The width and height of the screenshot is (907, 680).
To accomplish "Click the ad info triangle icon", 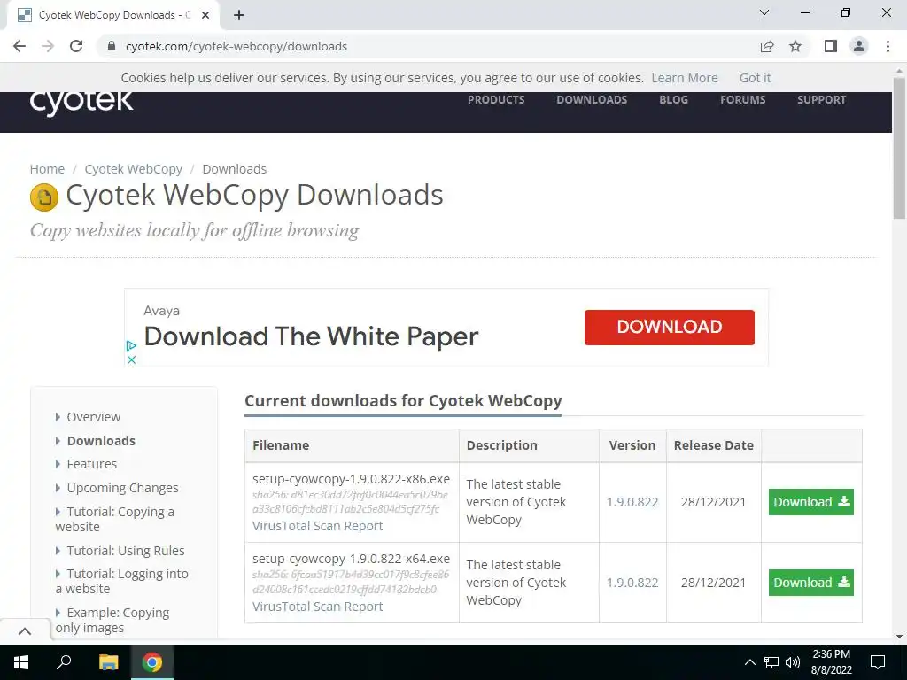I will [131, 345].
